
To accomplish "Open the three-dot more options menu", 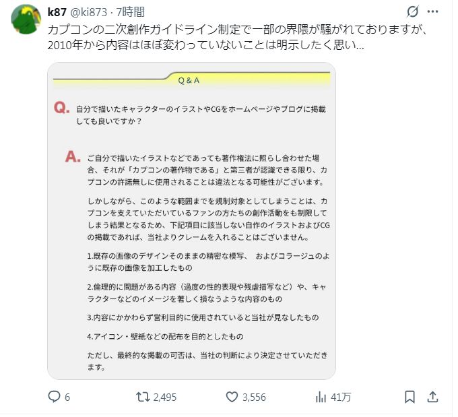I will (x=436, y=12).
